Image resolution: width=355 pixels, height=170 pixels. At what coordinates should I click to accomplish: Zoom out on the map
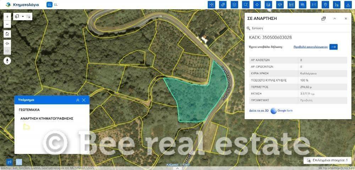[x=7, y=25]
